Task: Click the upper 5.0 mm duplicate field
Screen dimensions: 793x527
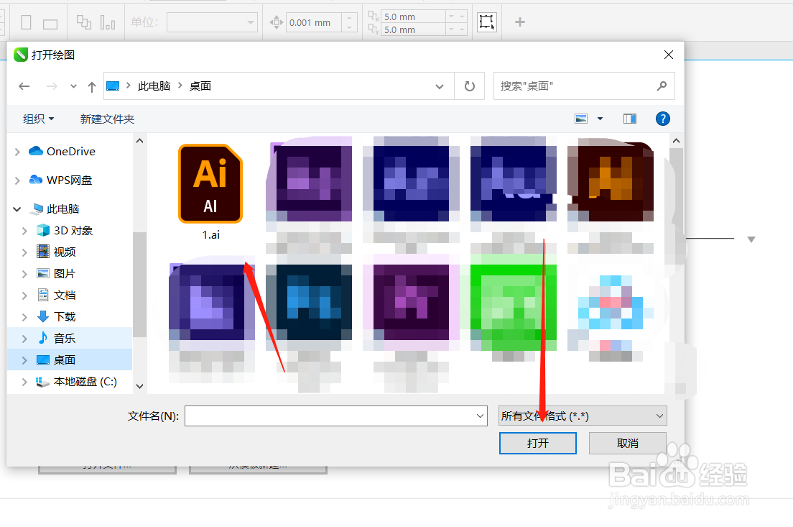Action: click(x=413, y=17)
